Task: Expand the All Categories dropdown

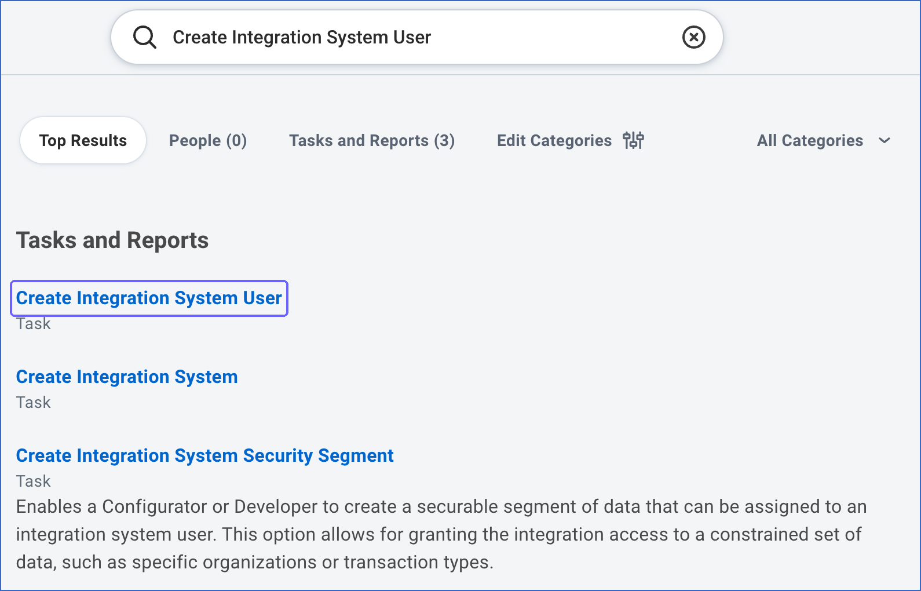Action: (824, 140)
